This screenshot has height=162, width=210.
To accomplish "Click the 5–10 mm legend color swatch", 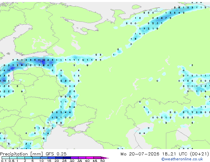I will [x=36, y=158].
